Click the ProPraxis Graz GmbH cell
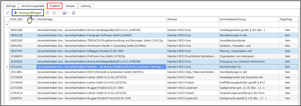The width and height of the screenshot is (301, 106). click(x=101, y=56)
